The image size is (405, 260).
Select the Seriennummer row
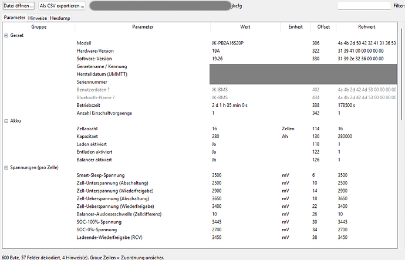pos(200,82)
